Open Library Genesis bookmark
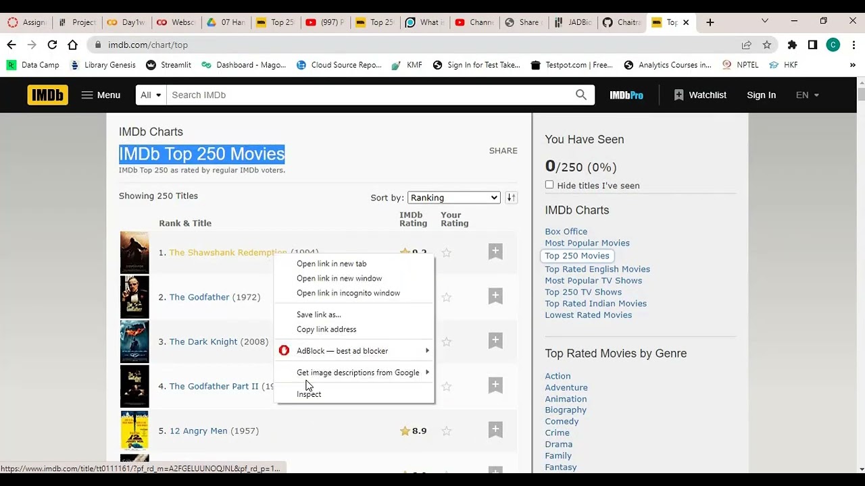 coord(103,65)
